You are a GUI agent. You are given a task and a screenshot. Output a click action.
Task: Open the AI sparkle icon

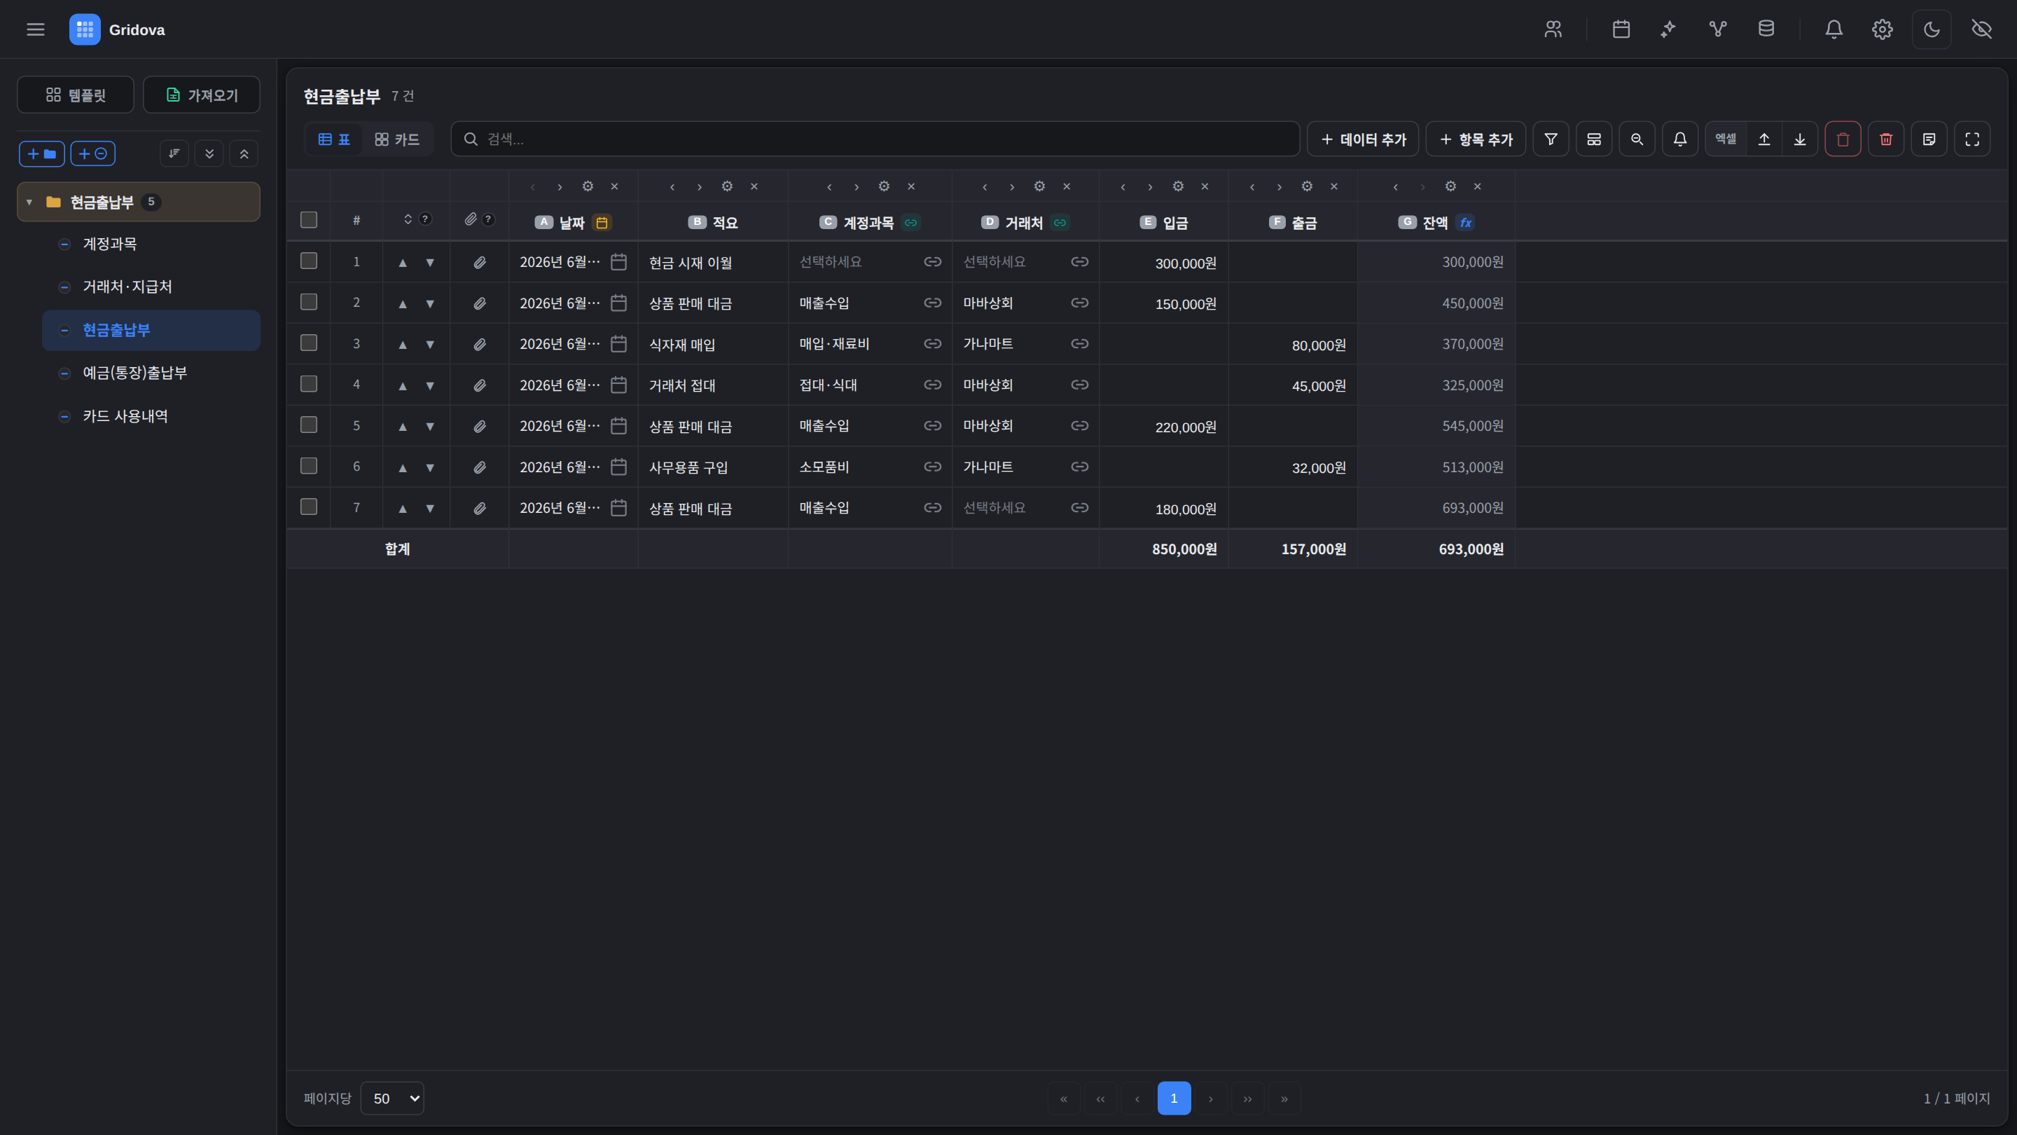1668,29
